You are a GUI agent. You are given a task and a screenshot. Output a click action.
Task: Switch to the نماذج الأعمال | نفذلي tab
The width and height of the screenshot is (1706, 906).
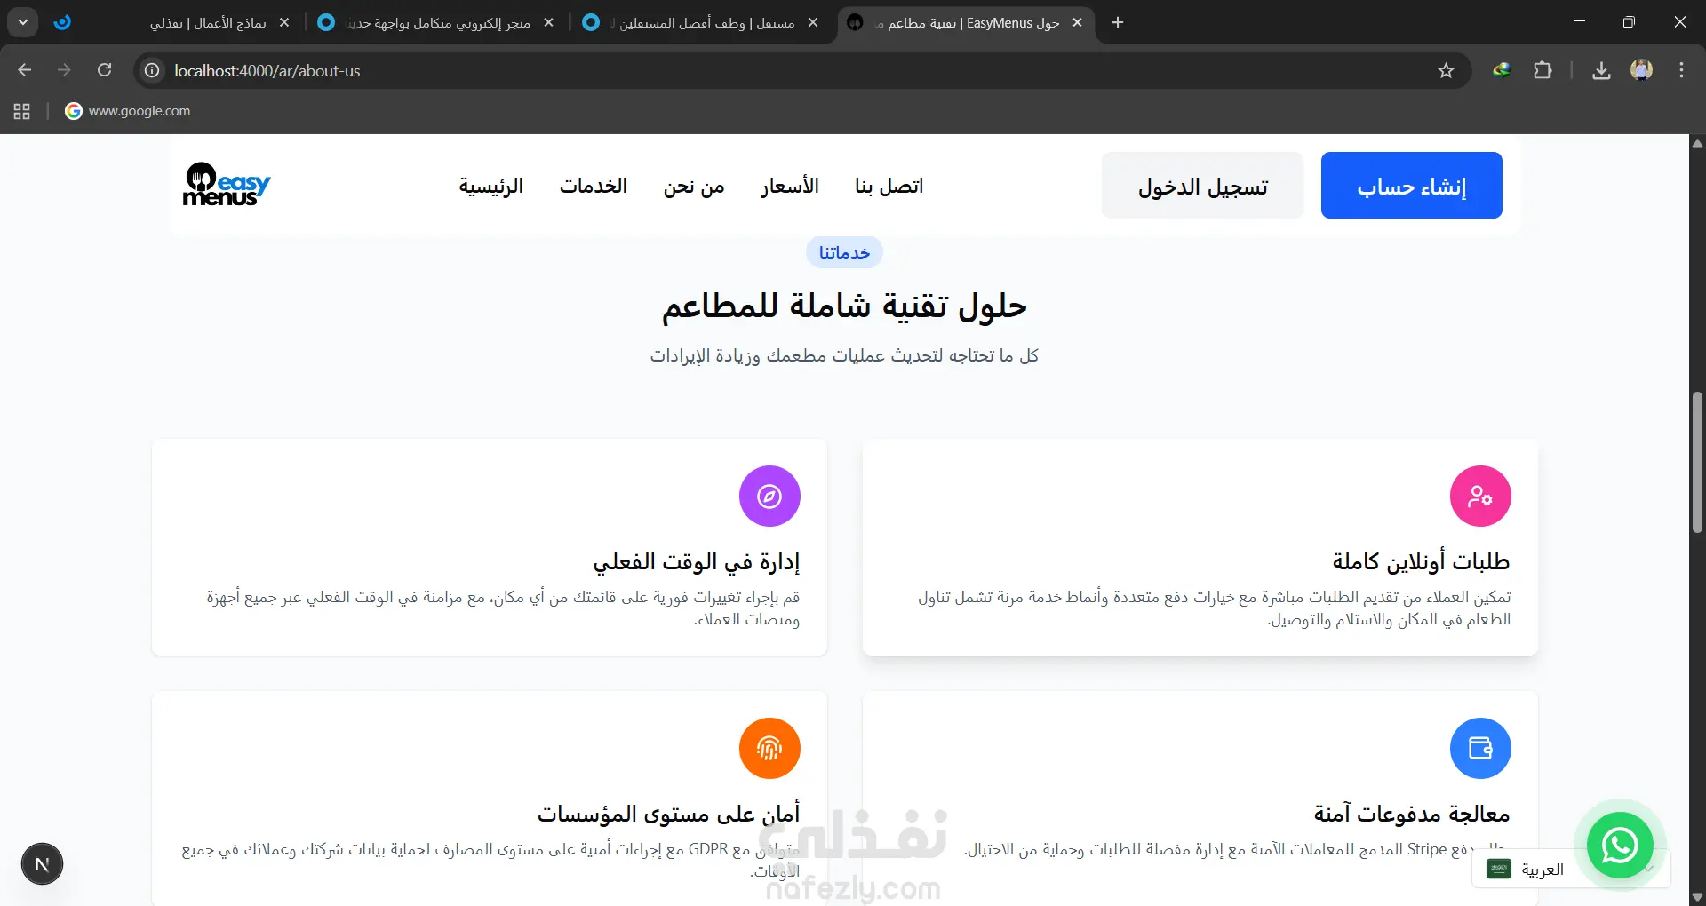[173, 22]
